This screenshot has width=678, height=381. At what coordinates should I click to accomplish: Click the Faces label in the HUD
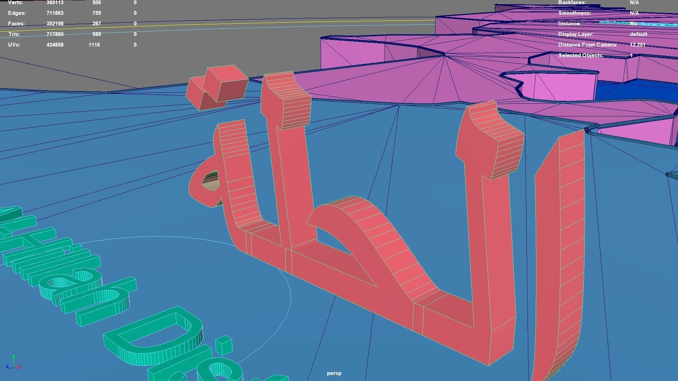[16, 24]
